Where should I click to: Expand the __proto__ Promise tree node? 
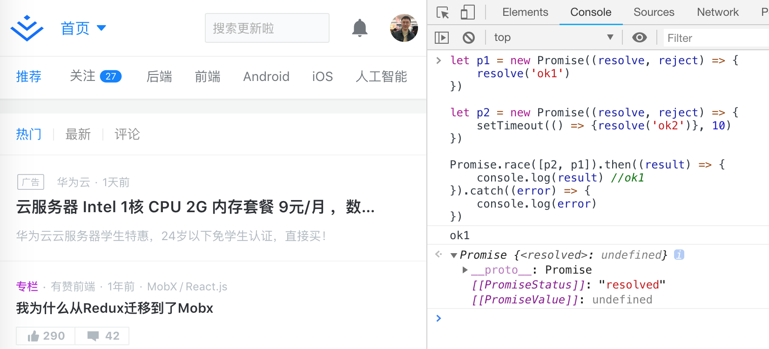[x=465, y=270]
